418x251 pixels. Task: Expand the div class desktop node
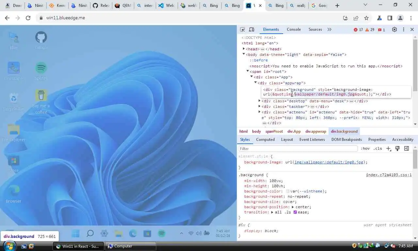click(259, 101)
